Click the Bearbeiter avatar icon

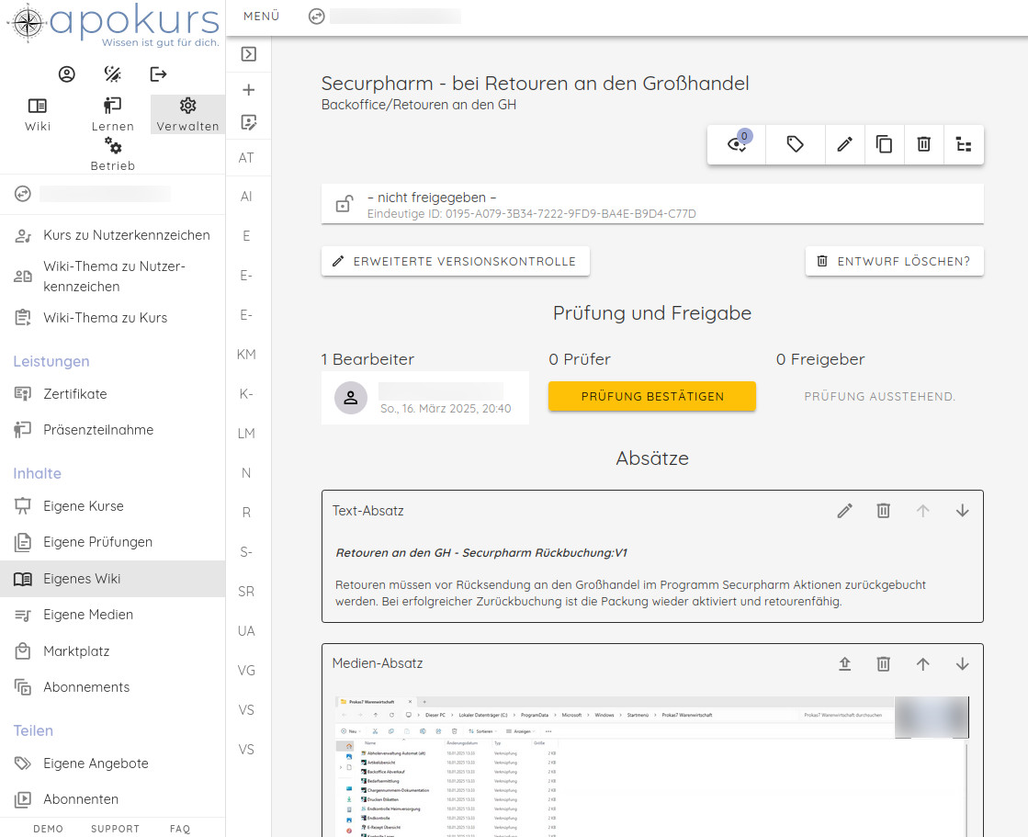click(x=351, y=397)
